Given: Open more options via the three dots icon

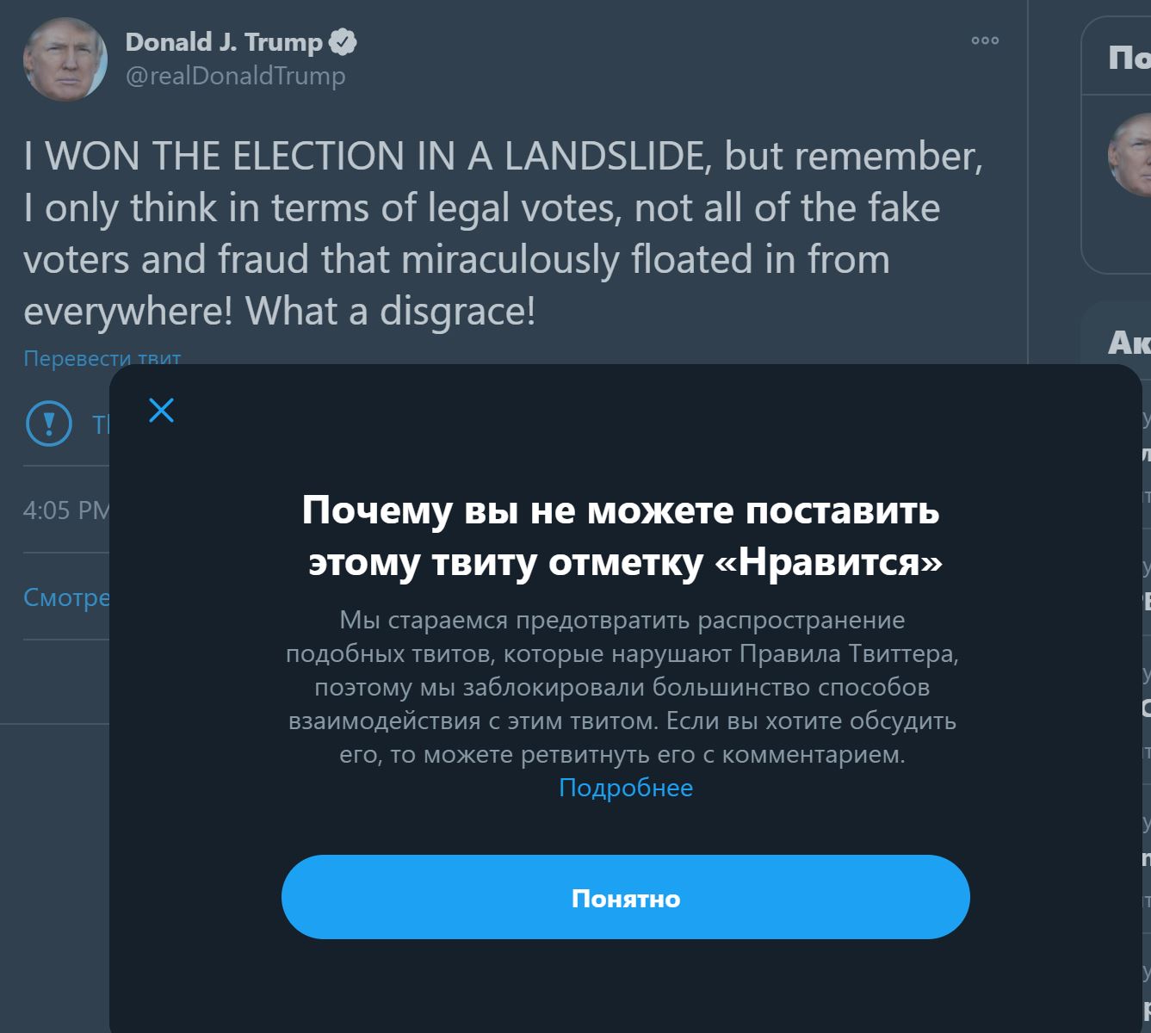Looking at the screenshot, I should pyautogui.click(x=983, y=40).
